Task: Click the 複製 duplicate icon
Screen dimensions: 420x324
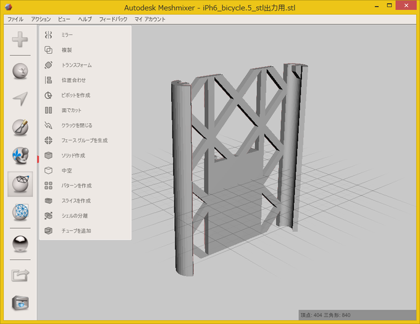Action: click(48, 50)
